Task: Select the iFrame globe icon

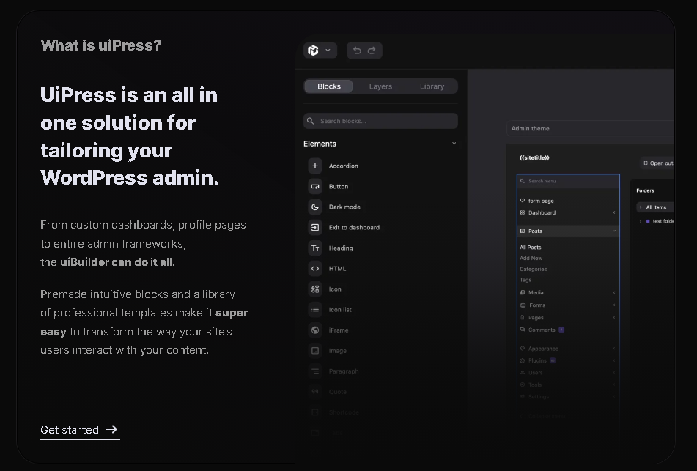Action: click(315, 330)
